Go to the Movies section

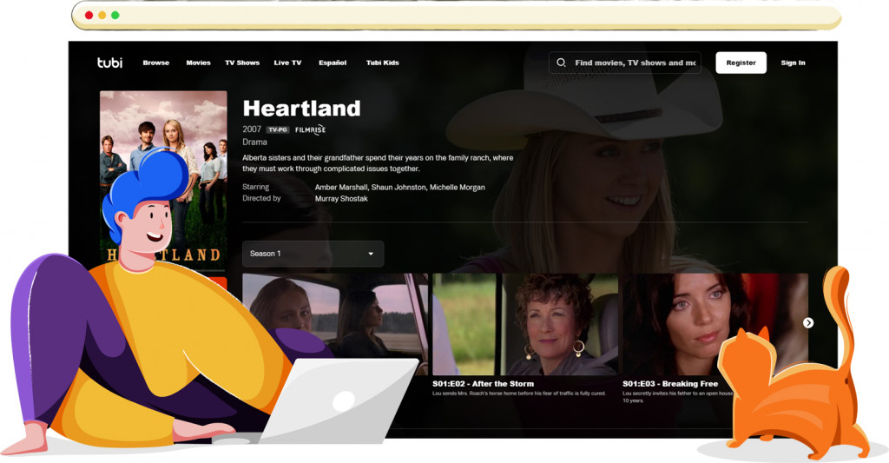(199, 63)
